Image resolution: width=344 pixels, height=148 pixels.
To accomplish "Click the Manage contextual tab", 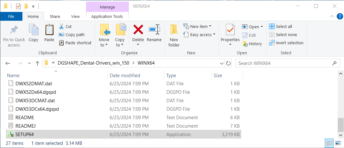I will coord(107,7).
